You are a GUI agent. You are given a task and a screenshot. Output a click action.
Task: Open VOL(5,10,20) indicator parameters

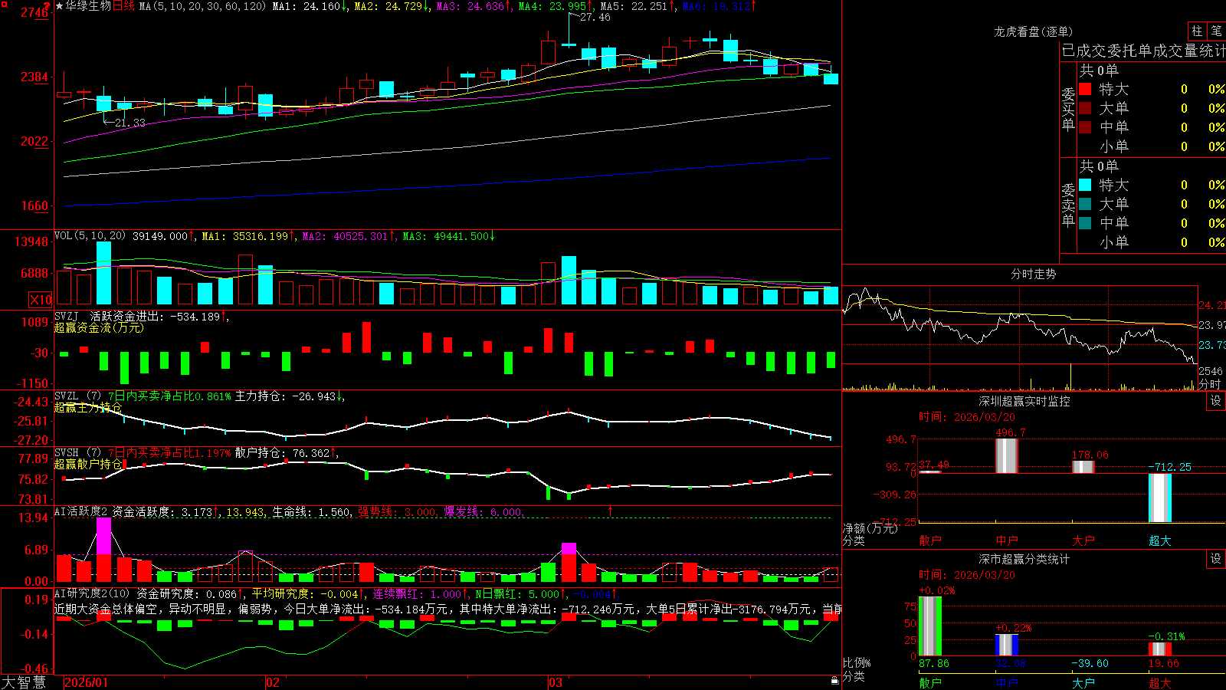click(x=90, y=236)
